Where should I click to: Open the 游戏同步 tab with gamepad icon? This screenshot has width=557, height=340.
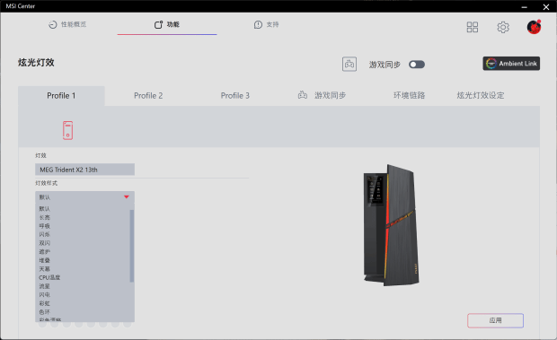tap(322, 95)
